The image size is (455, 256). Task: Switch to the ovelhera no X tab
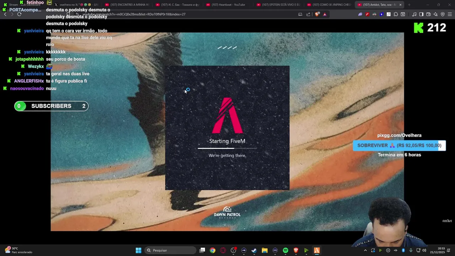pyautogui.click(x=76, y=5)
